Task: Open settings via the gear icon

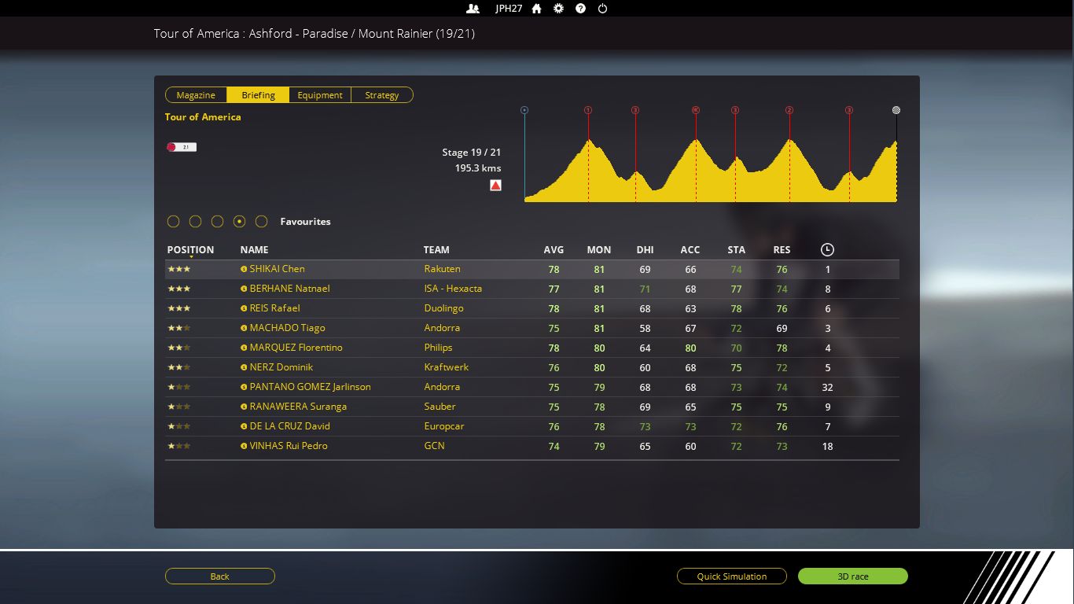Action: pyautogui.click(x=558, y=9)
